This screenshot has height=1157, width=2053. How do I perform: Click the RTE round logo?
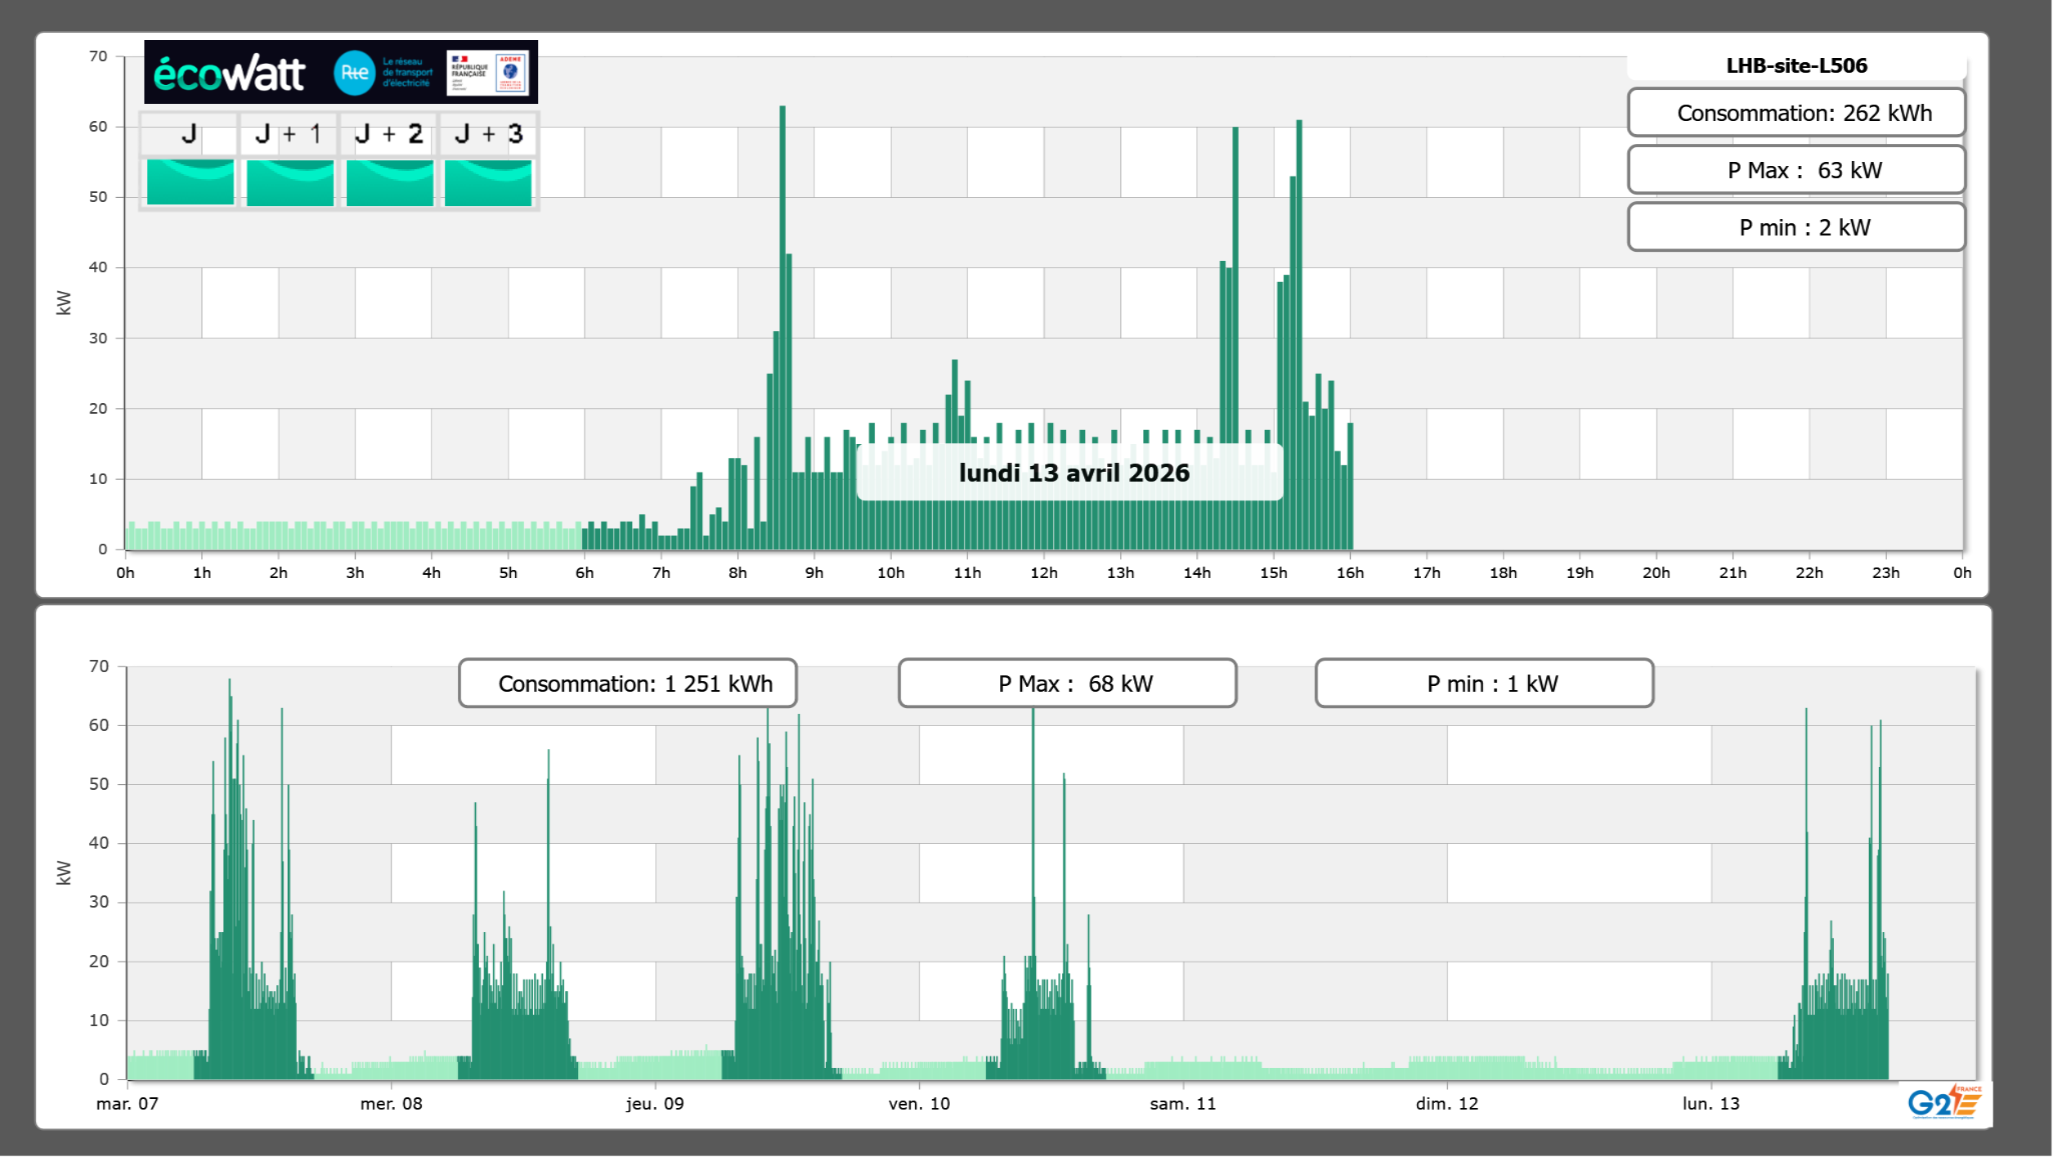(354, 73)
